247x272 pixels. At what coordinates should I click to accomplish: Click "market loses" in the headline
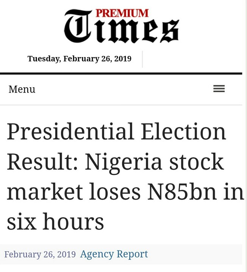pos(73,192)
